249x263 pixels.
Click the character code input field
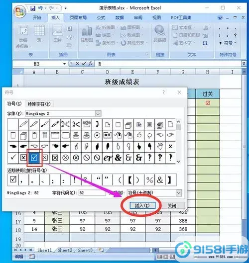92,193
